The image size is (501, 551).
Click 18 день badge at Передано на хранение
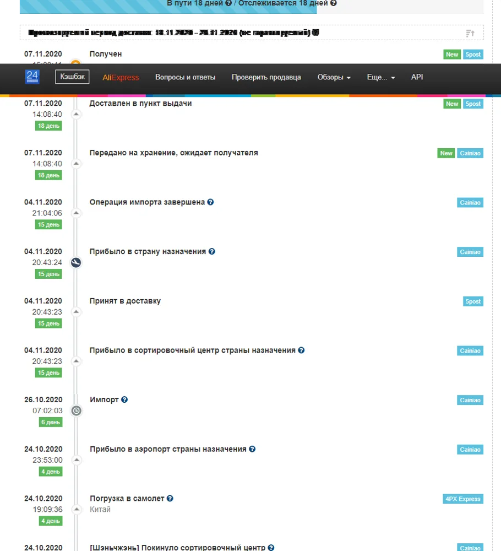click(x=48, y=175)
